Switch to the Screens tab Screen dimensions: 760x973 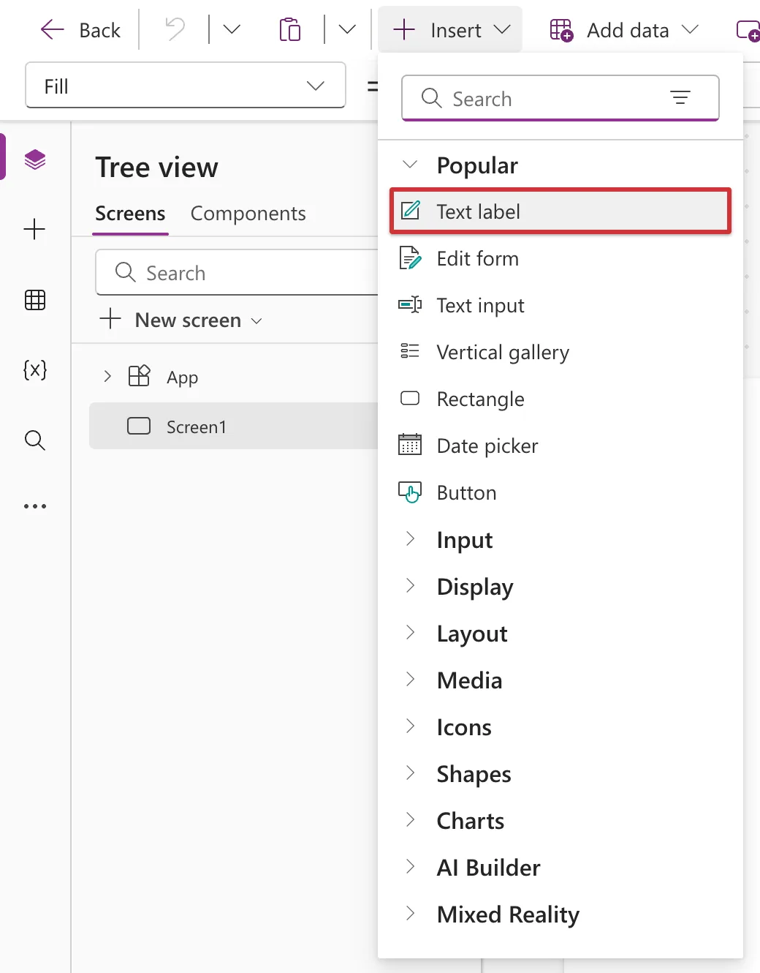130,214
